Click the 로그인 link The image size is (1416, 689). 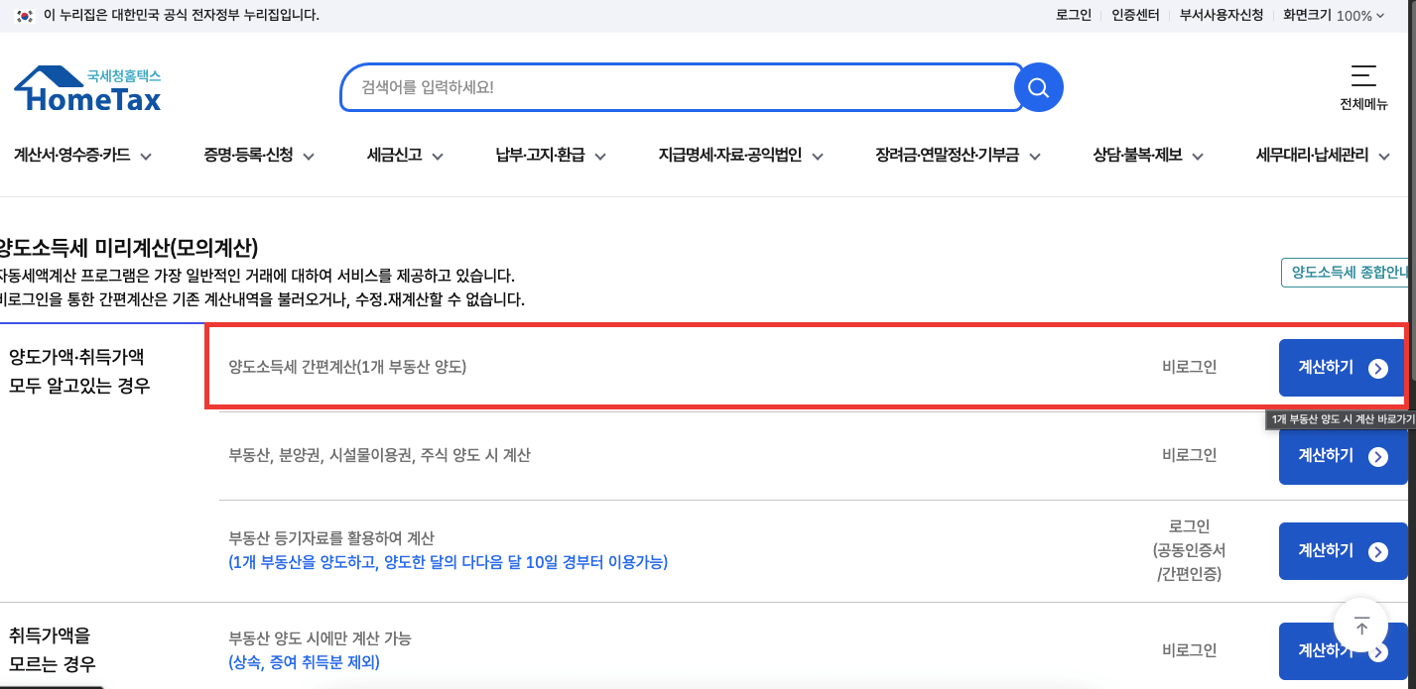(x=1073, y=15)
